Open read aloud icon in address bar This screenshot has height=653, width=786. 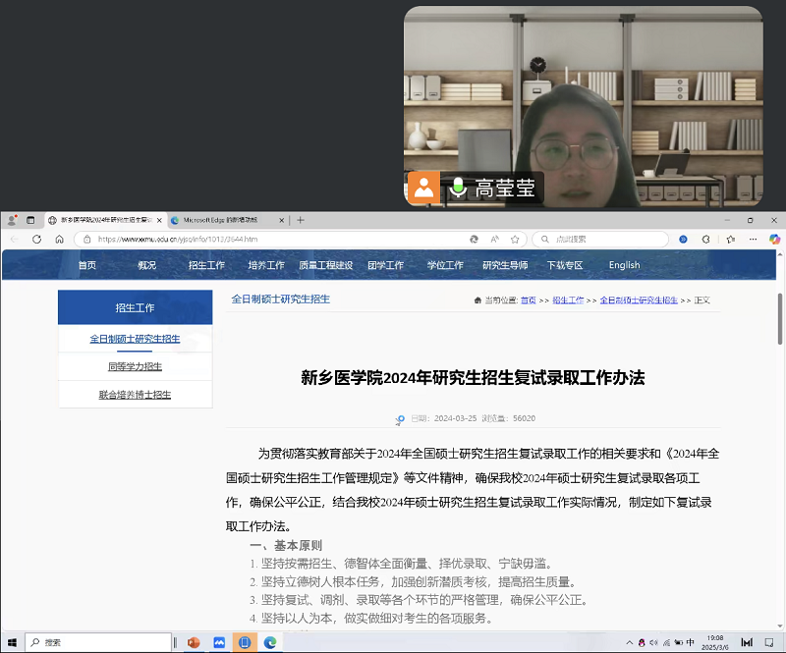click(494, 239)
